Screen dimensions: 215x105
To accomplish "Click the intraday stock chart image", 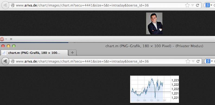I will point(155,89).
